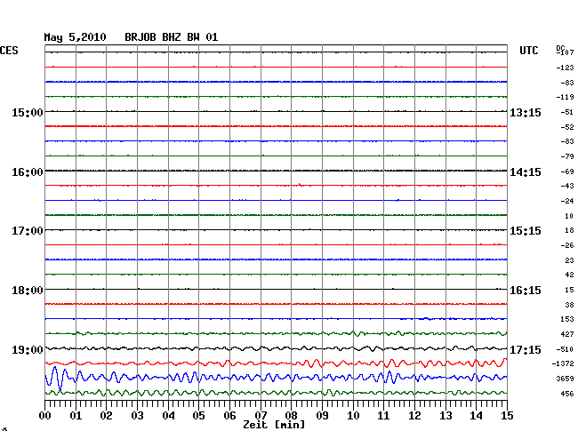Click minute axis tick label '13'
This screenshot has height=439, width=578.
446,415
